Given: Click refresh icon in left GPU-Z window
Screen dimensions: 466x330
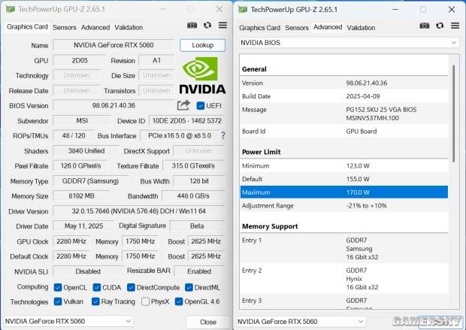Looking at the screenshot, I should tap(207, 26).
